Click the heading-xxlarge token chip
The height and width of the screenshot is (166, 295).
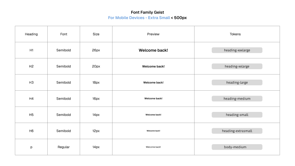tap(237, 66)
